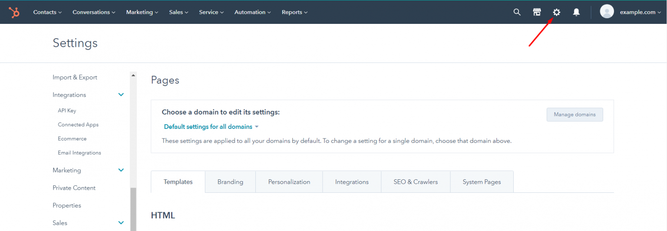Open the notifications bell
The height and width of the screenshot is (231, 667).
[576, 12]
